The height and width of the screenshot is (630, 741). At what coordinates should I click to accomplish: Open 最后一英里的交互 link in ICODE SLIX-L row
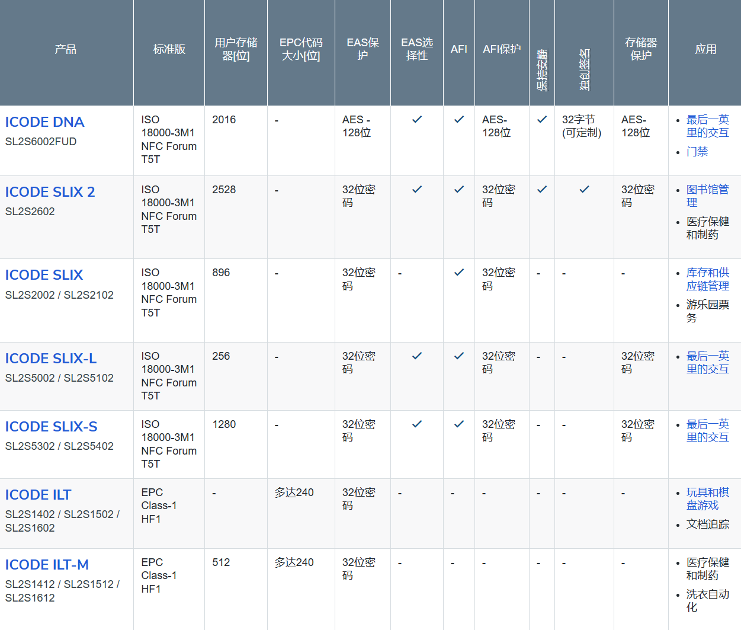pyautogui.click(x=707, y=363)
